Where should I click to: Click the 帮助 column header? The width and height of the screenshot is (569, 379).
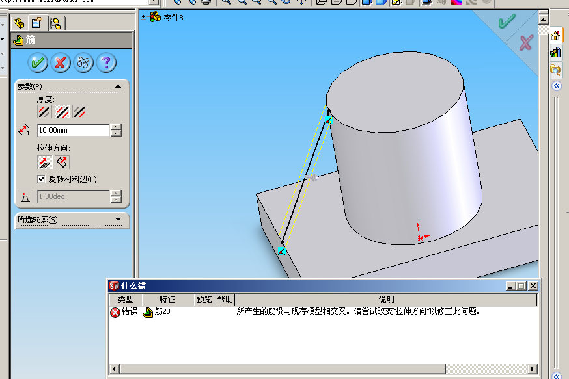(225, 300)
